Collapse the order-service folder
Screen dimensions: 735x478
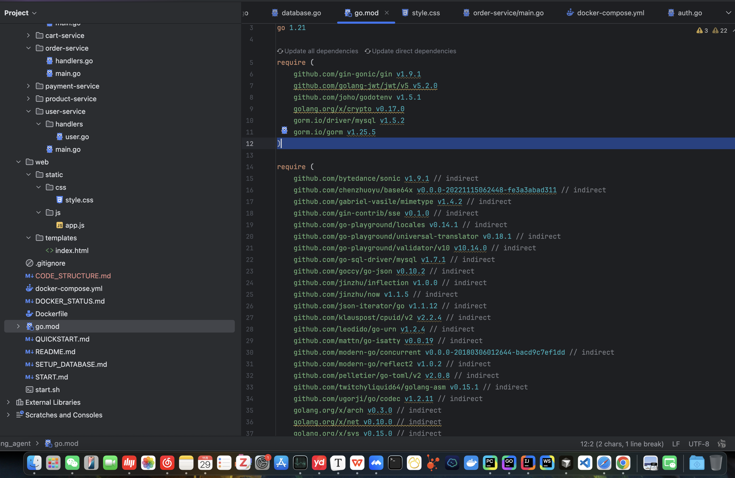pos(28,48)
